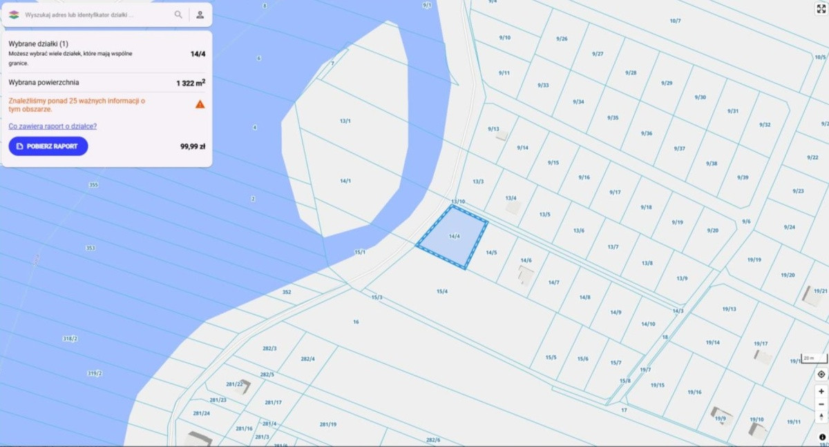Select parcel 14/5 on the map
This screenshot has height=447, width=829.
pyautogui.click(x=491, y=253)
